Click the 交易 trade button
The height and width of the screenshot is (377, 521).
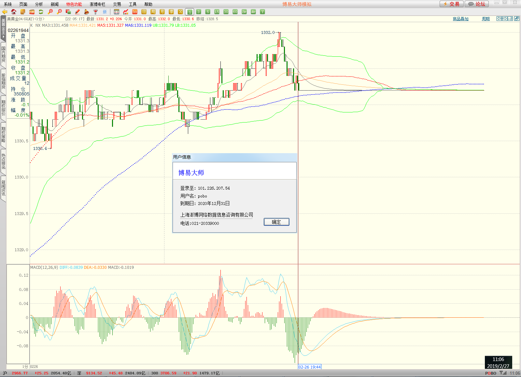tap(451, 4)
